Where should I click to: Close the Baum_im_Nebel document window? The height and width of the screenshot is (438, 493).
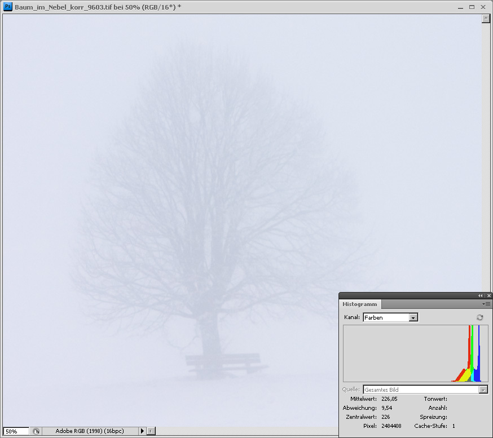tap(483, 7)
